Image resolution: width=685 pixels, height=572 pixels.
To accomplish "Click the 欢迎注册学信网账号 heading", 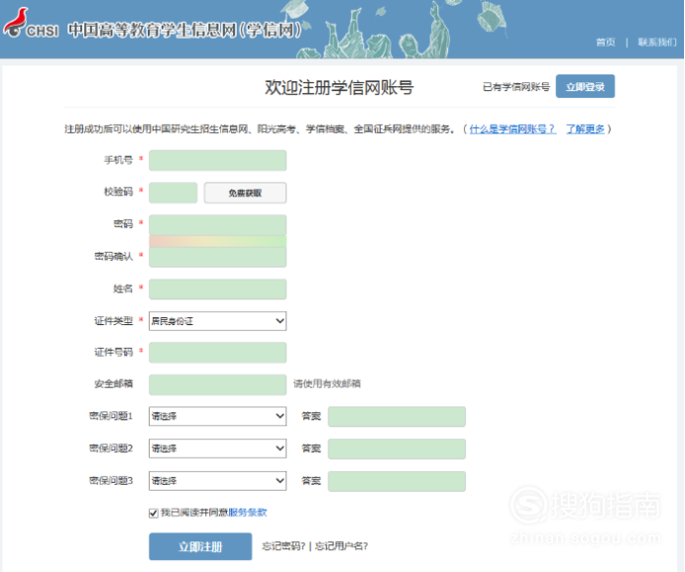I will click(339, 87).
